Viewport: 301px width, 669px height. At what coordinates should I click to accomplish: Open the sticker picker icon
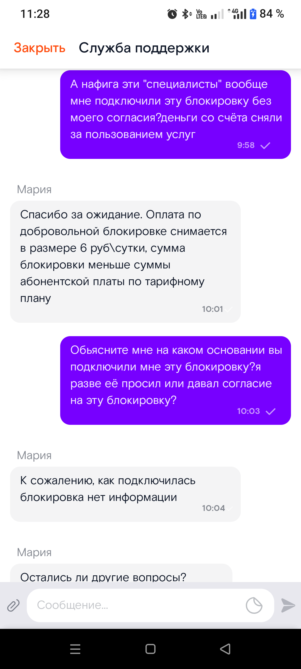click(254, 605)
